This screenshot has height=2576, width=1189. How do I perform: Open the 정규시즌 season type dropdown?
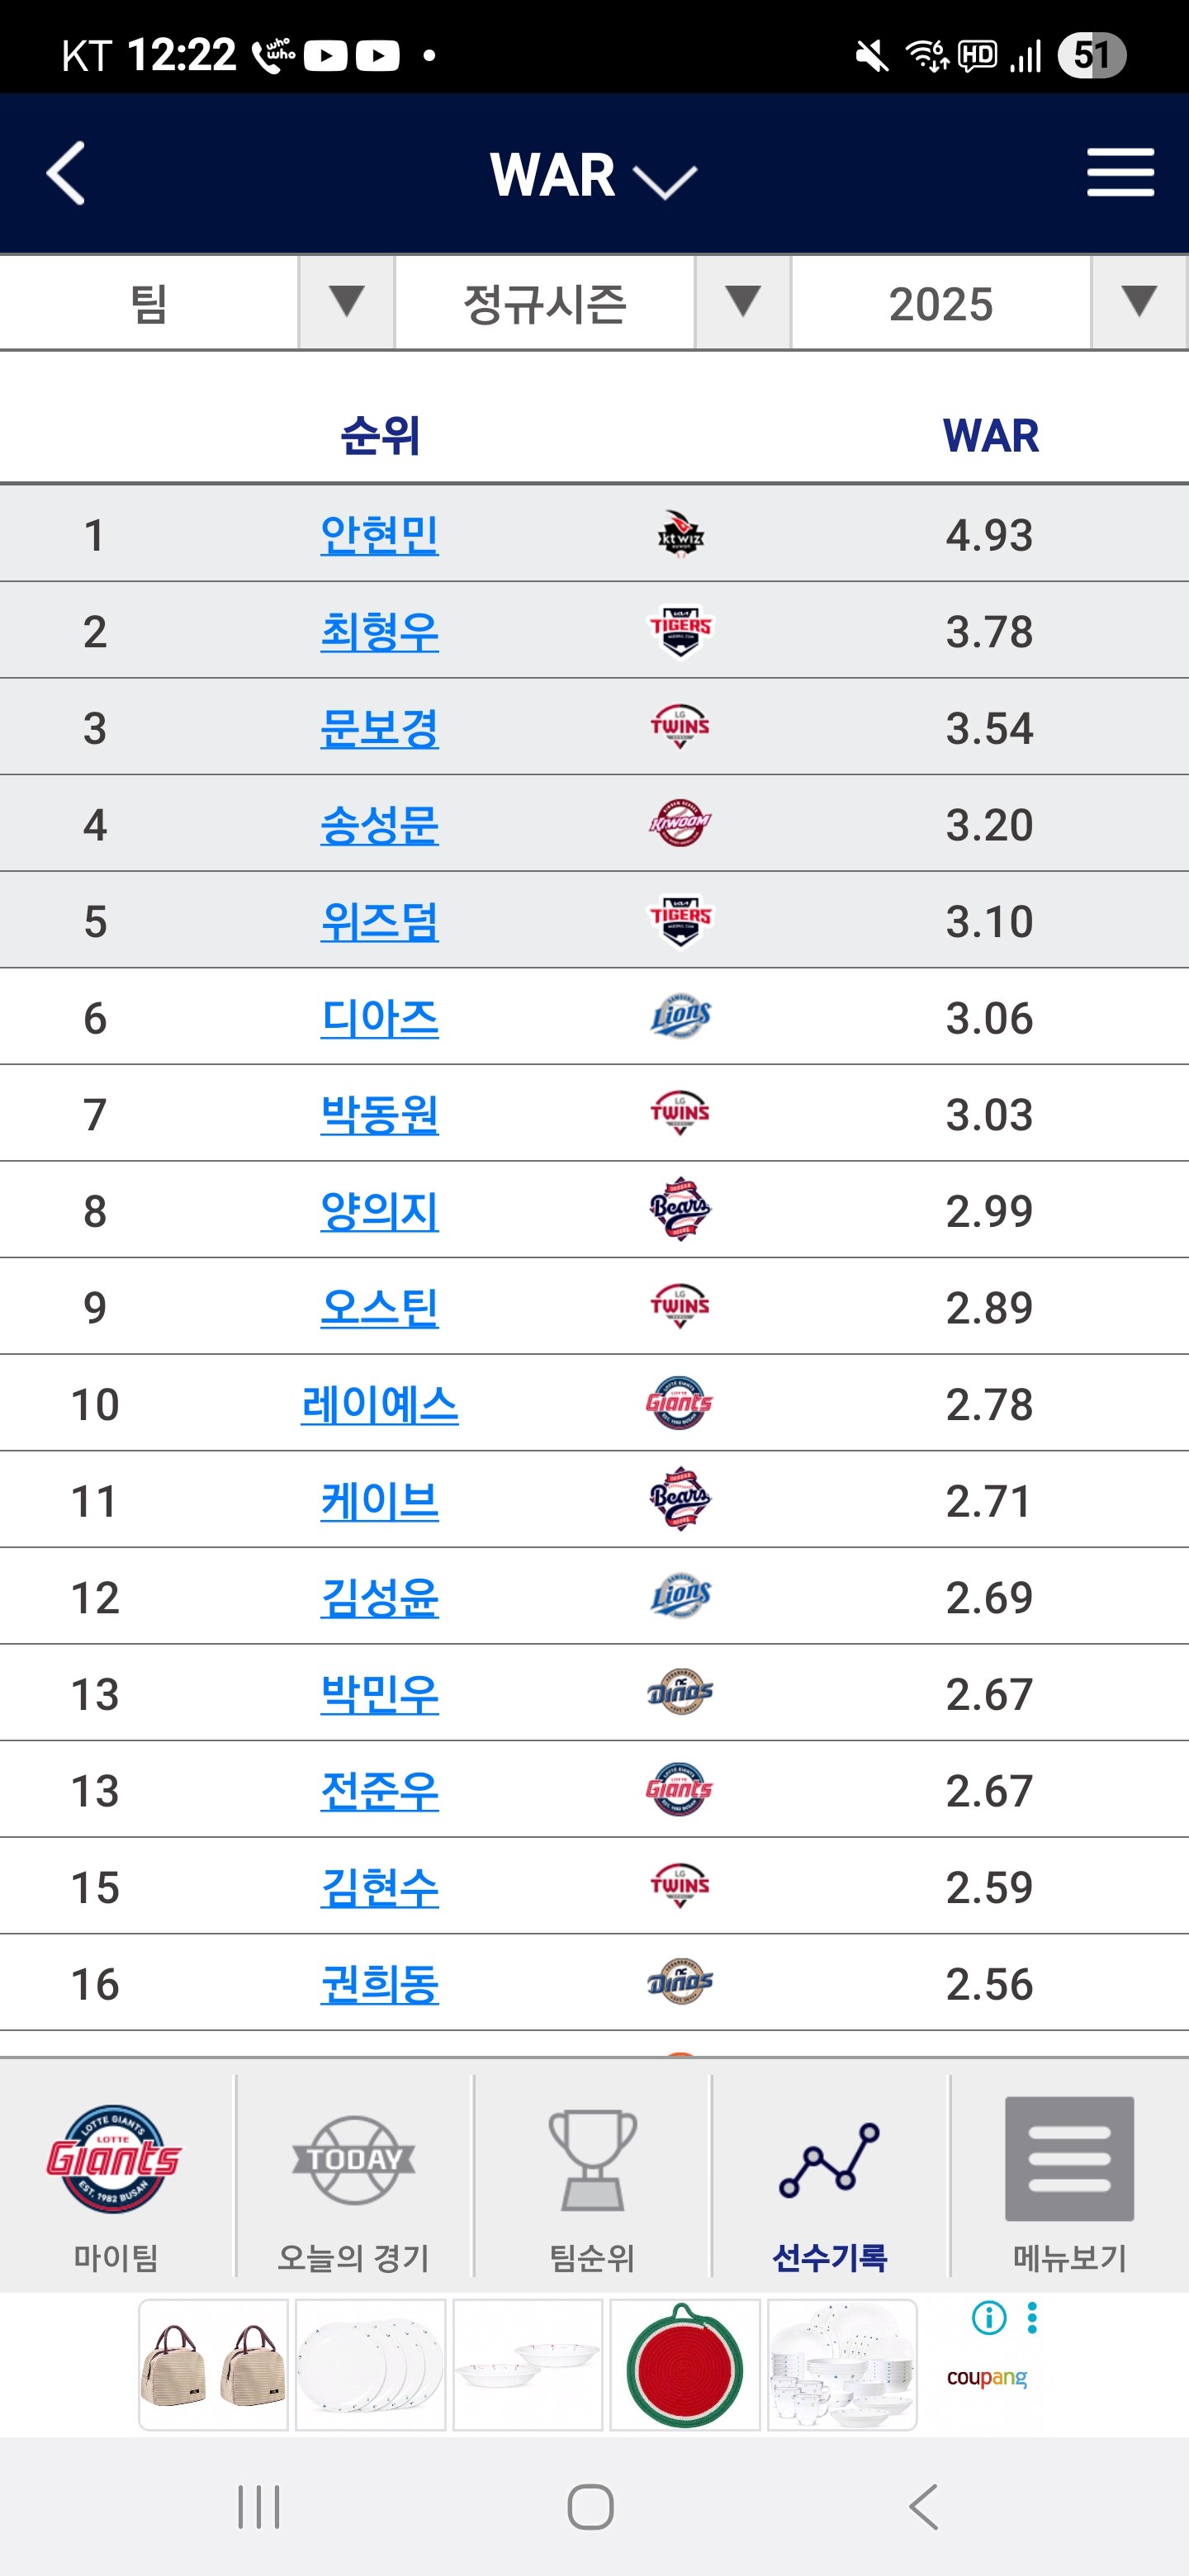click(593, 302)
